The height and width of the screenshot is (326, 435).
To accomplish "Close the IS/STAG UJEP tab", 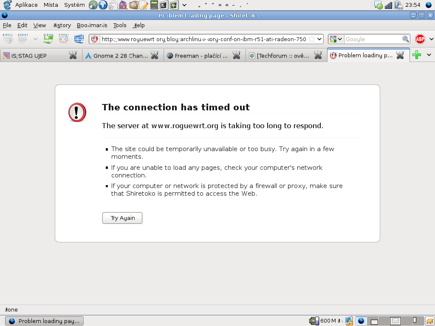I will pyautogui.click(x=73, y=55).
